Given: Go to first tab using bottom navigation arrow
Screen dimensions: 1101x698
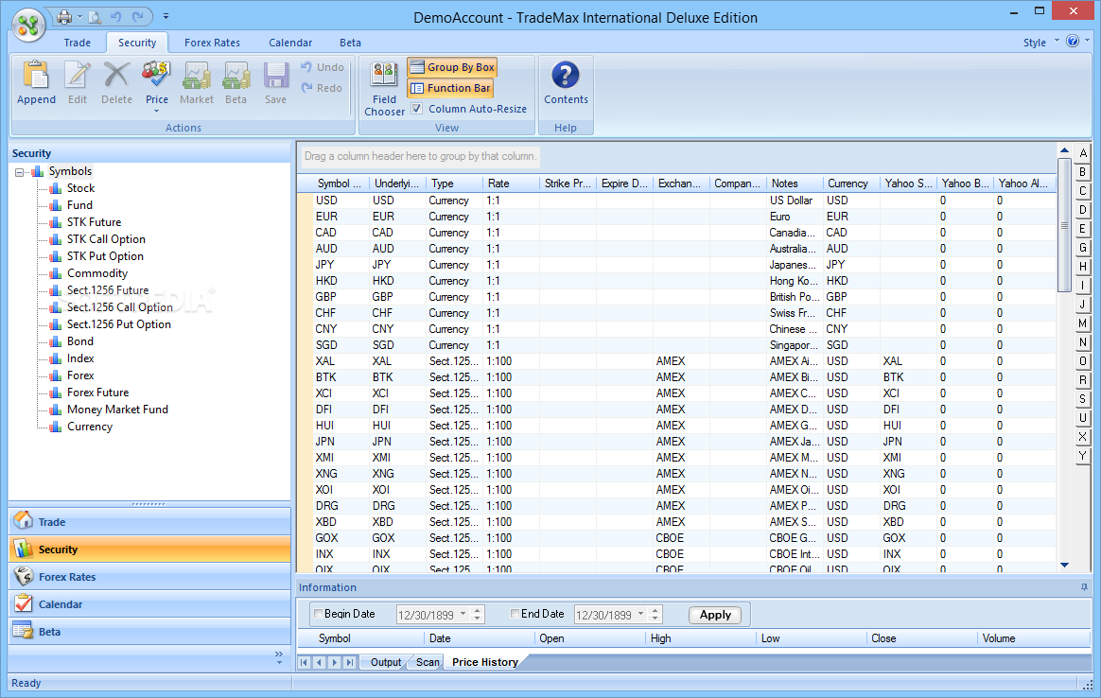Looking at the screenshot, I should coord(304,662).
